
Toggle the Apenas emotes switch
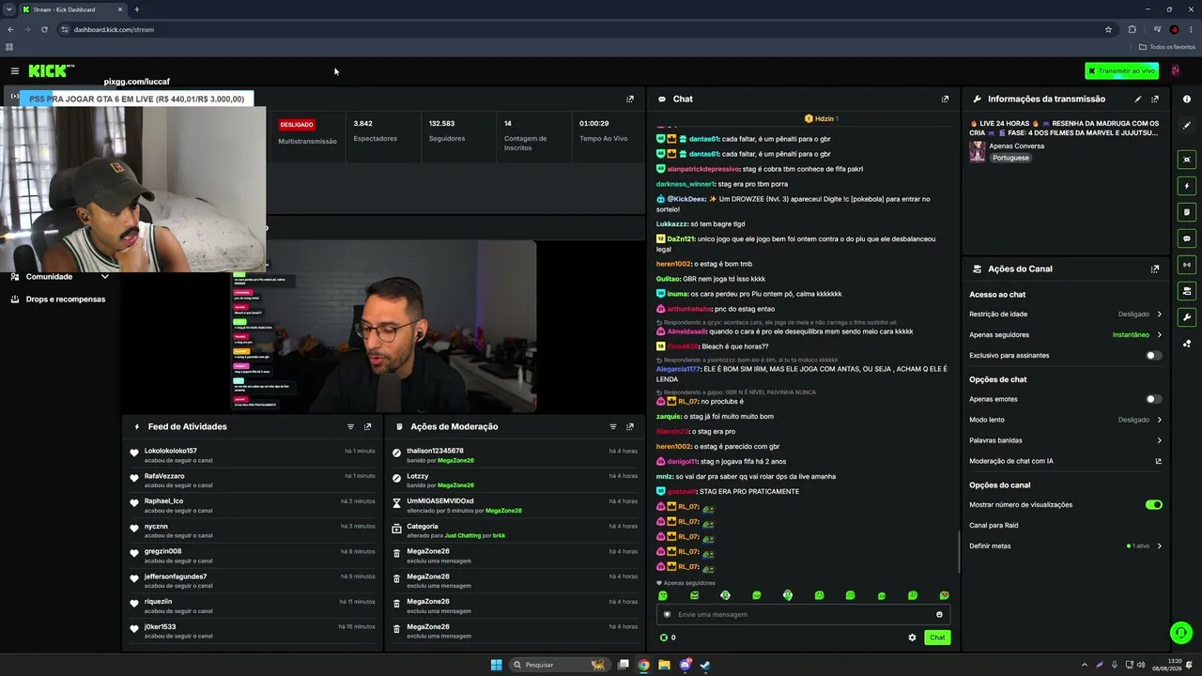pyautogui.click(x=1154, y=399)
